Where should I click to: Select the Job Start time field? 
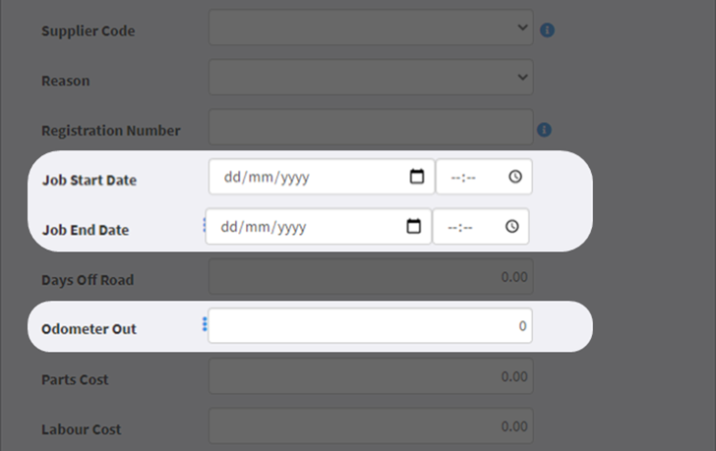[484, 177]
